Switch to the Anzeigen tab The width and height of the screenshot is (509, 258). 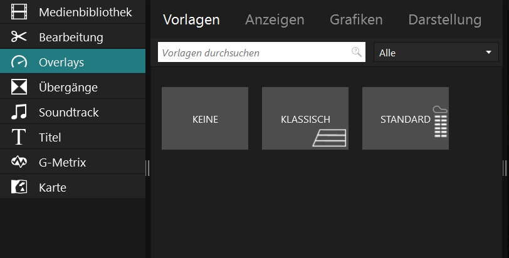click(275, 20)
